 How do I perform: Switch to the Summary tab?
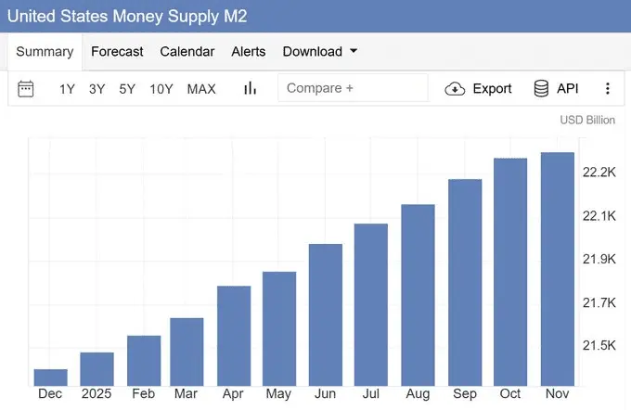click(45, 52)
